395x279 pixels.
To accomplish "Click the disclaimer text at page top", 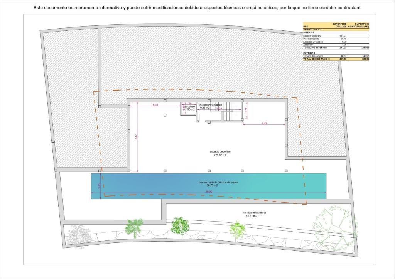I will (x=197, y=7).
